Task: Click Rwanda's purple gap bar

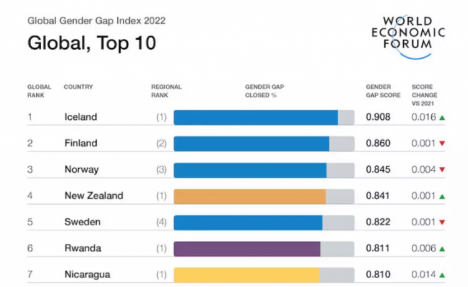Action: [x=247, y=248]
